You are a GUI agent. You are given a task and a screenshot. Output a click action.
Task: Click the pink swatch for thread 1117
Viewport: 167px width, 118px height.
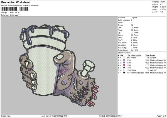click(x=124, y=65)
